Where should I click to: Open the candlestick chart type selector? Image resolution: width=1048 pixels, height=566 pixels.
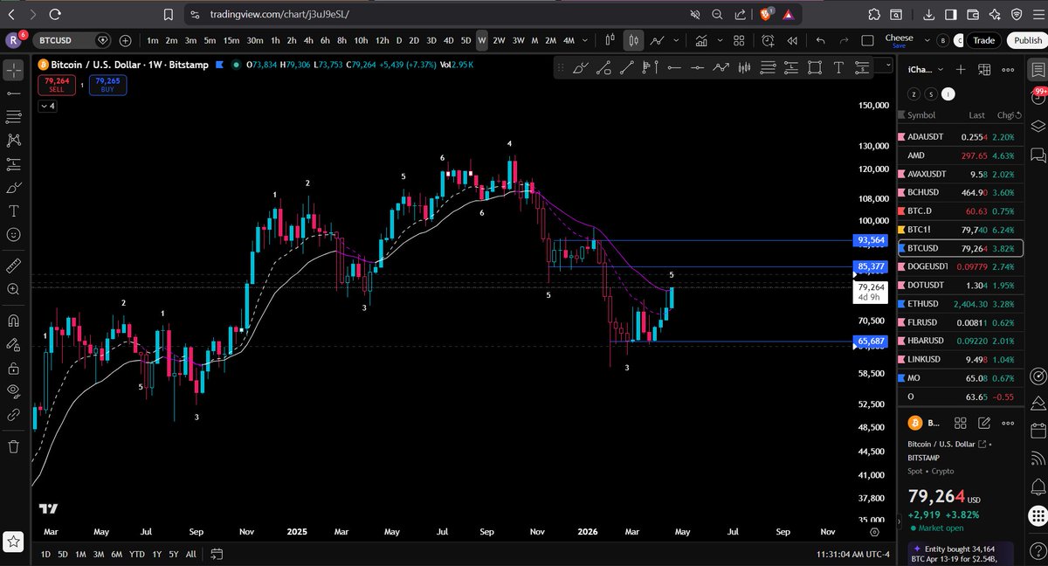pyautogui.click(x=634, y=40)
